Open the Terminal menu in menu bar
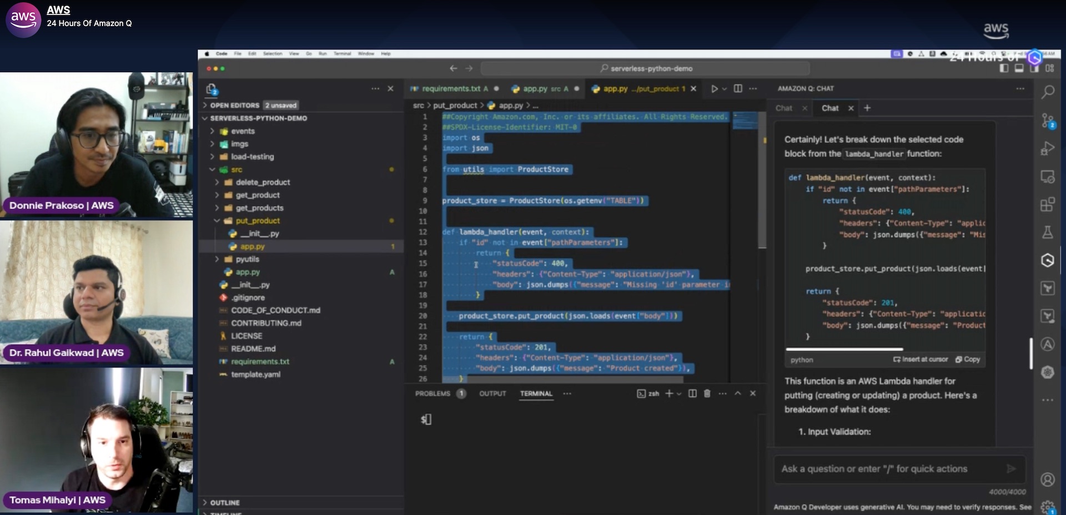The width and height of the screenshot is (1066, 515). point(342,54)
